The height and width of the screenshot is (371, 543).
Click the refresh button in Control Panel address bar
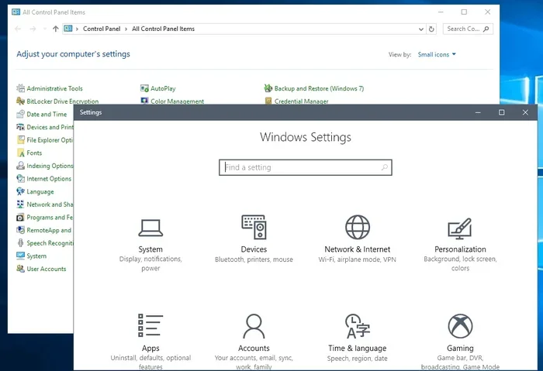pos(431,29)
